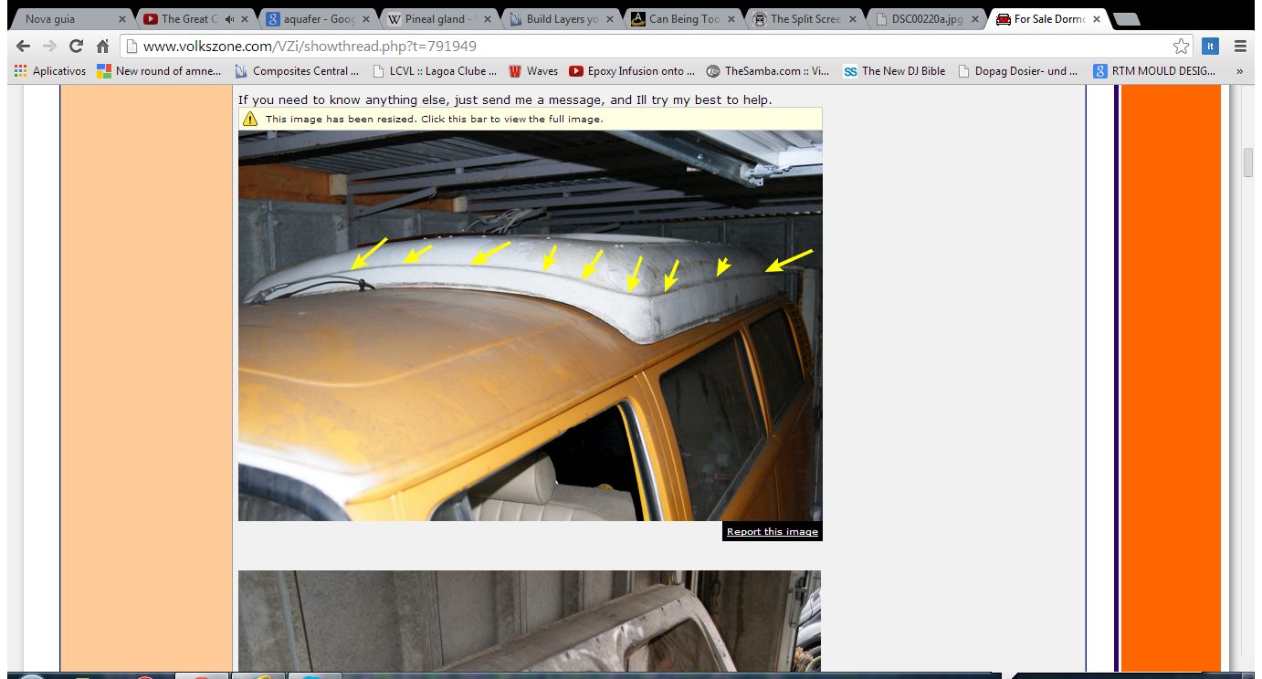Close the 'DSC00220a.jpg' tab
The width and height of the screenshot is (1262, 679).
[974, 19]
